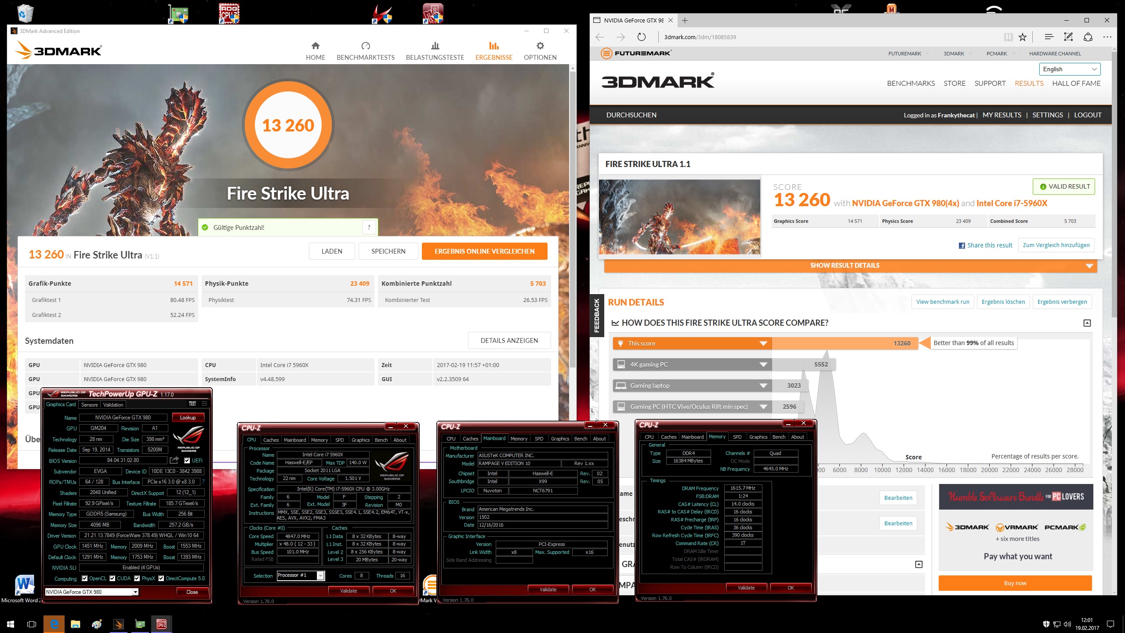Viewport: 1125px width, 633px height.
Task: Add page to favorites star
Action: (x=1023, y=37)
